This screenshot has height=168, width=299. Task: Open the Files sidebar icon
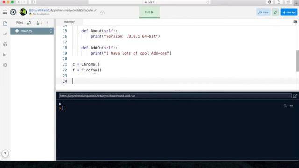(5, 24)
